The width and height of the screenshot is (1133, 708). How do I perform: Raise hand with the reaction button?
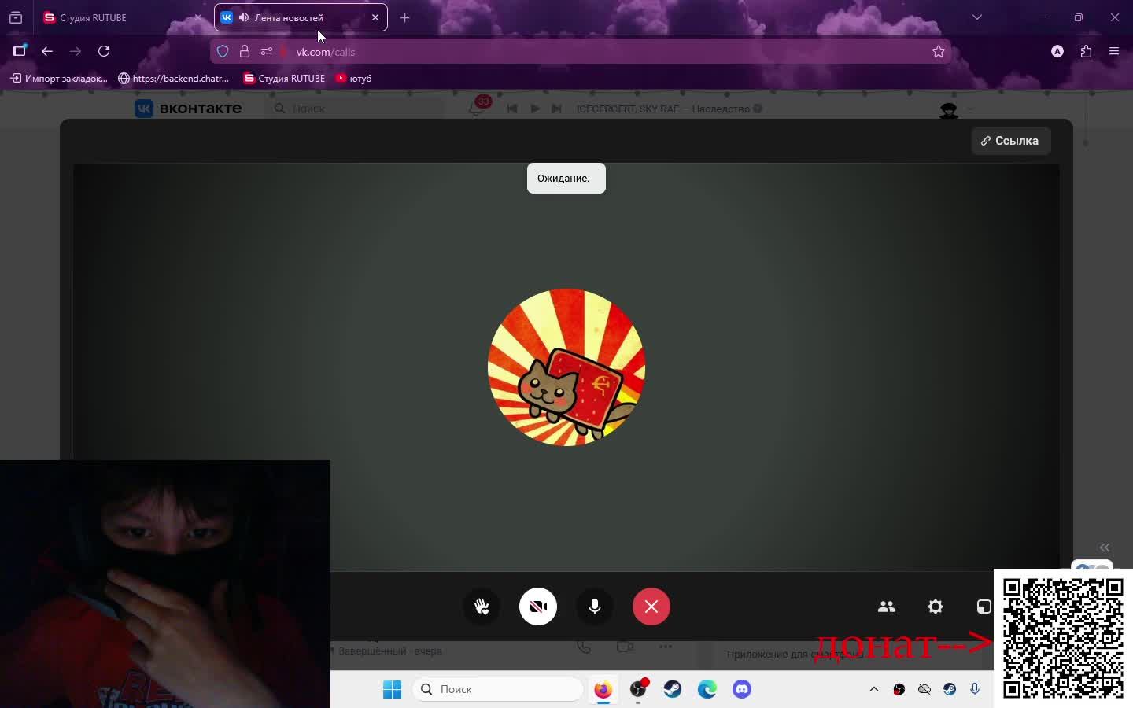(x=482, y=607)
